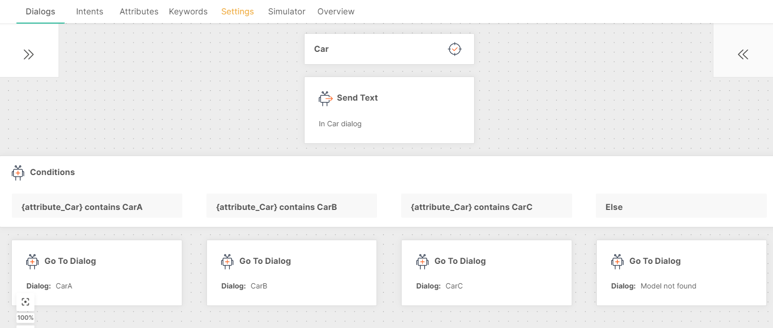Click the Conditions robot icon

point(18,172)
